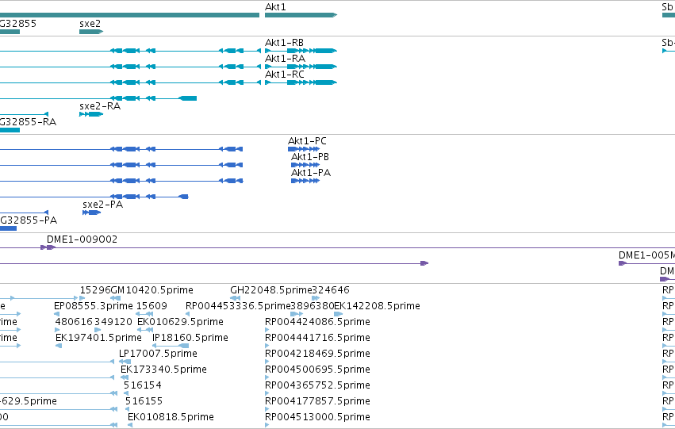Select the sxe2-RA transcript exon glyph
The height and width of the screenshot is (429, 675).
click(x=91, y=114)
